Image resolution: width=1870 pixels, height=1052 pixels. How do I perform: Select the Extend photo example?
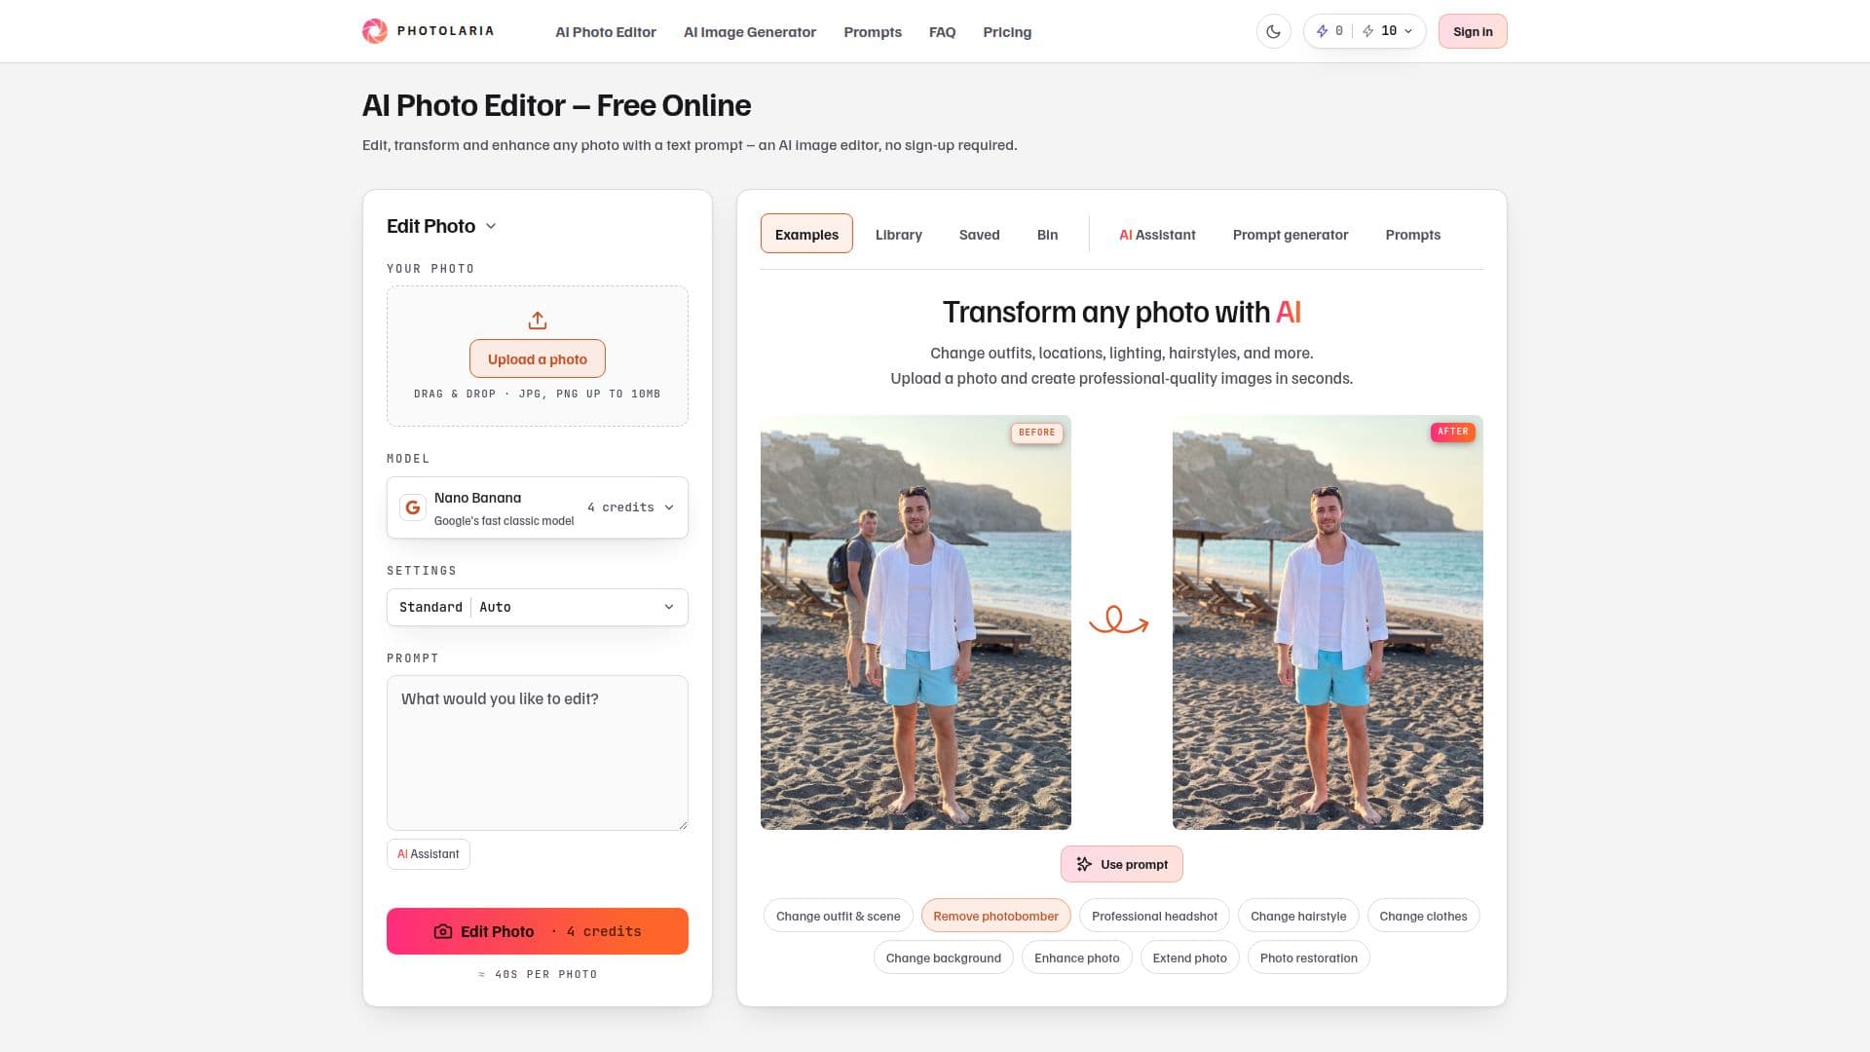click(x=1189, y=958)
